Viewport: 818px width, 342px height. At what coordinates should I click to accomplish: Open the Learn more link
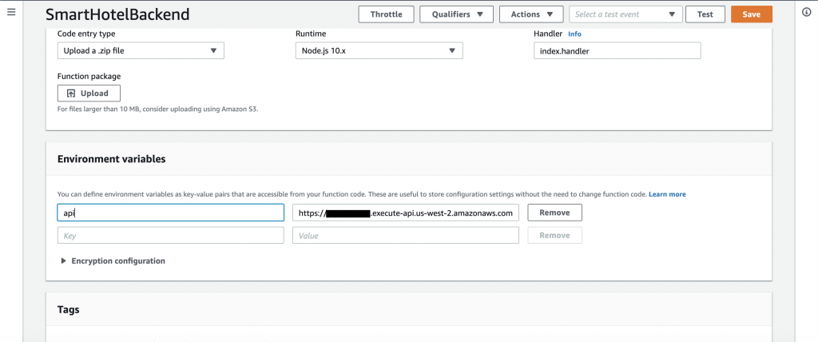tap(667, 194)
